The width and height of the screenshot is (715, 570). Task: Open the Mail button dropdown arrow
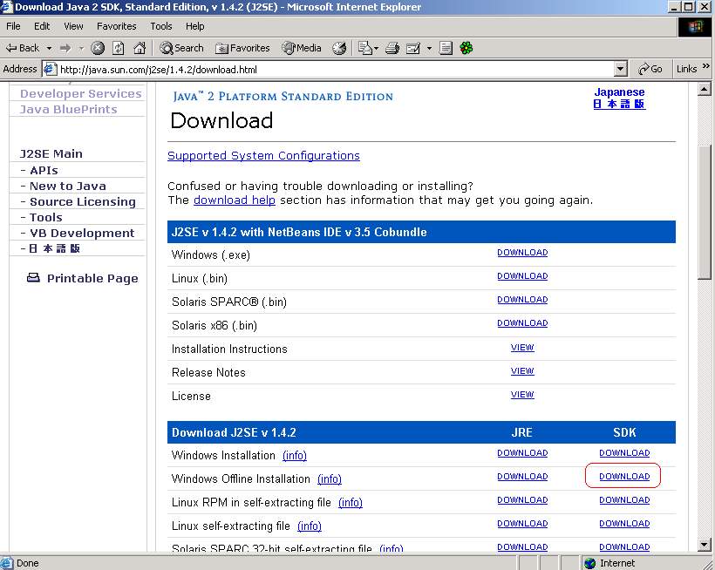pos(377,48)
